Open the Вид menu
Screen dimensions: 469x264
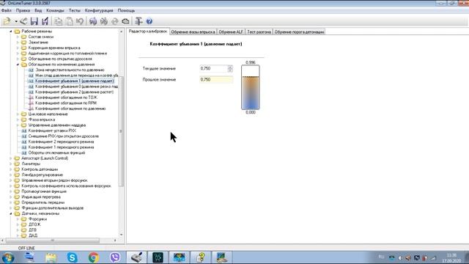coord(38,10)
